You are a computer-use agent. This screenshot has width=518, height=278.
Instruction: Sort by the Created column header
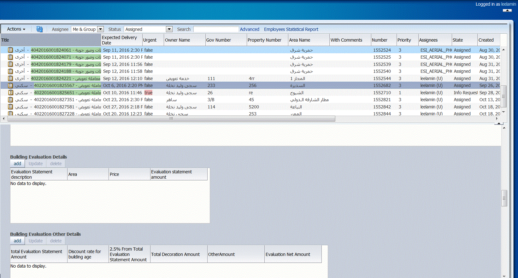pos(489,40)
